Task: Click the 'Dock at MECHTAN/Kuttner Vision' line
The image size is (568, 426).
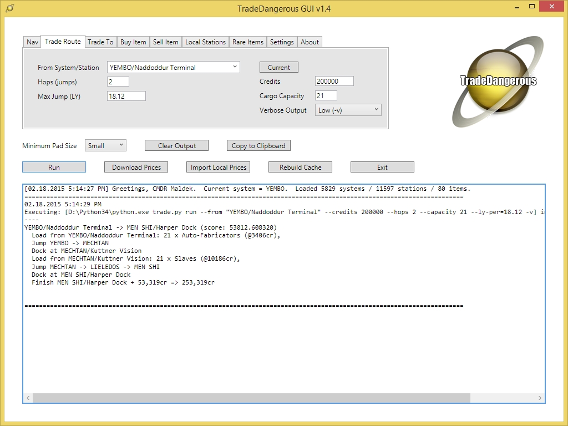Action: point(87,251)
